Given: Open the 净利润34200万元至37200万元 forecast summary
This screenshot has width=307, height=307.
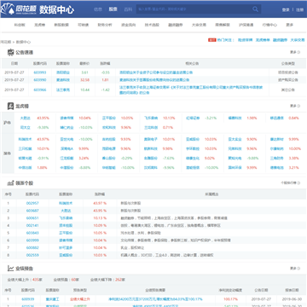Looking at the screenshot, I should 155,299.
